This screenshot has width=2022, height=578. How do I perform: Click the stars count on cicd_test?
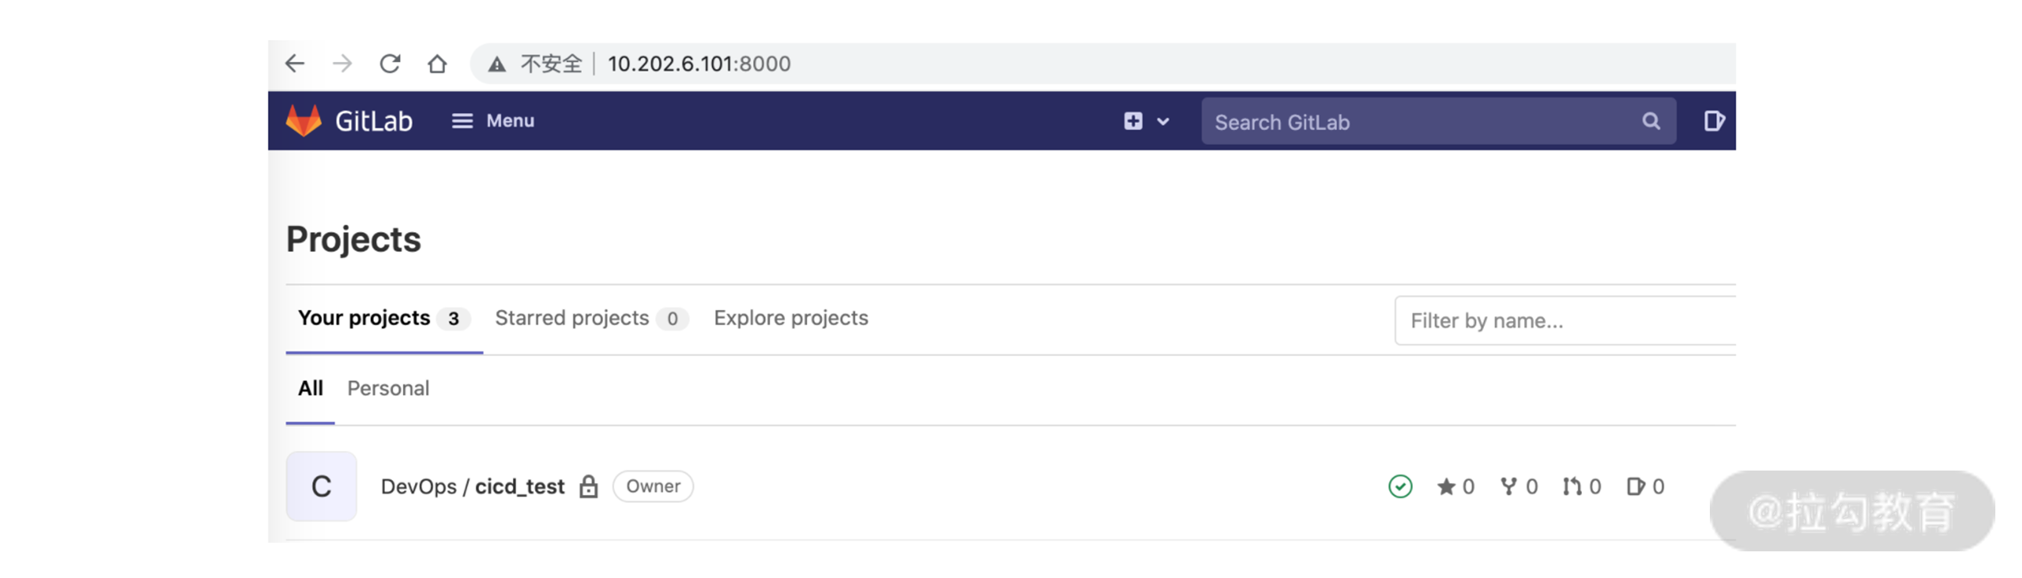(x=1456, y=487)
